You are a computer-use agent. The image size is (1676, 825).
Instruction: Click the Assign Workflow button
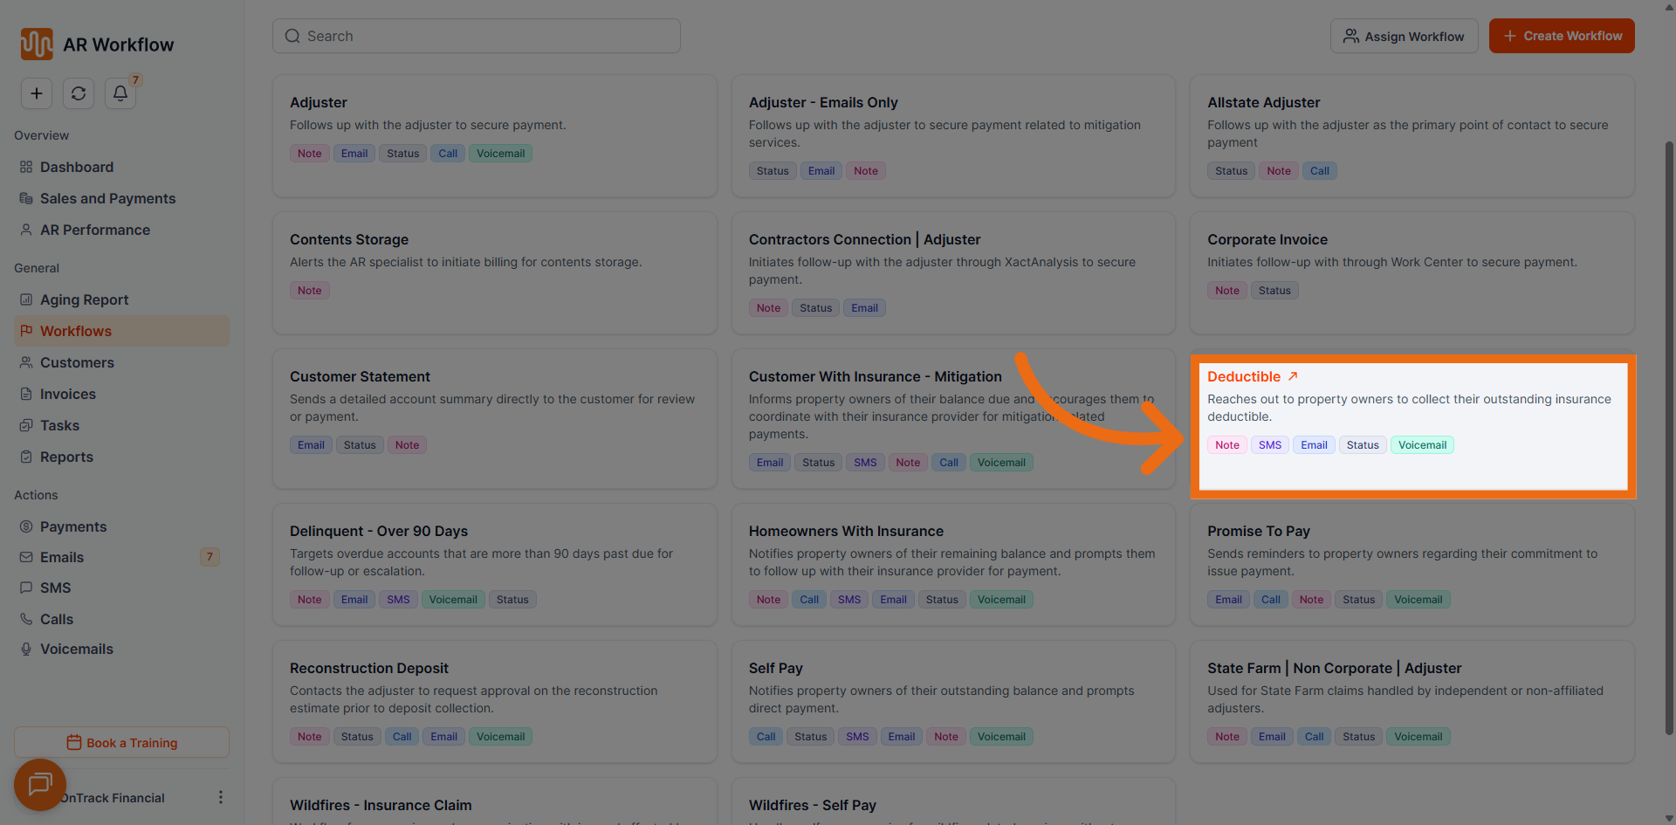click(1404, 36)
